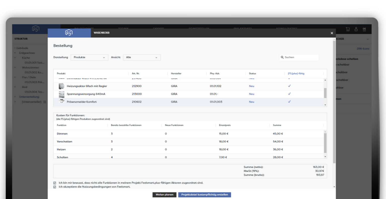Collapse the Wohnzimmer tree node
Viewport: 386px width, 199px height.
coord(15,68)
